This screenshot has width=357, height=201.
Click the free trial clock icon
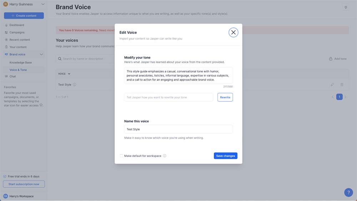(x=5, y=176)
